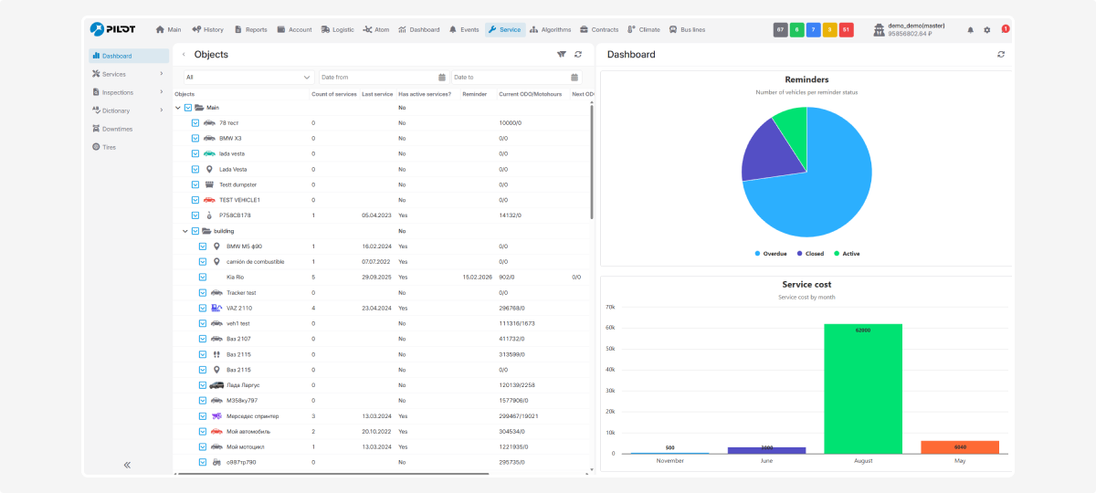Open Downtimes in the sidebar

click(x=117, y=129)
